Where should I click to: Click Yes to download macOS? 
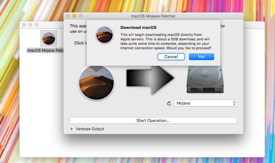[201, 57]
